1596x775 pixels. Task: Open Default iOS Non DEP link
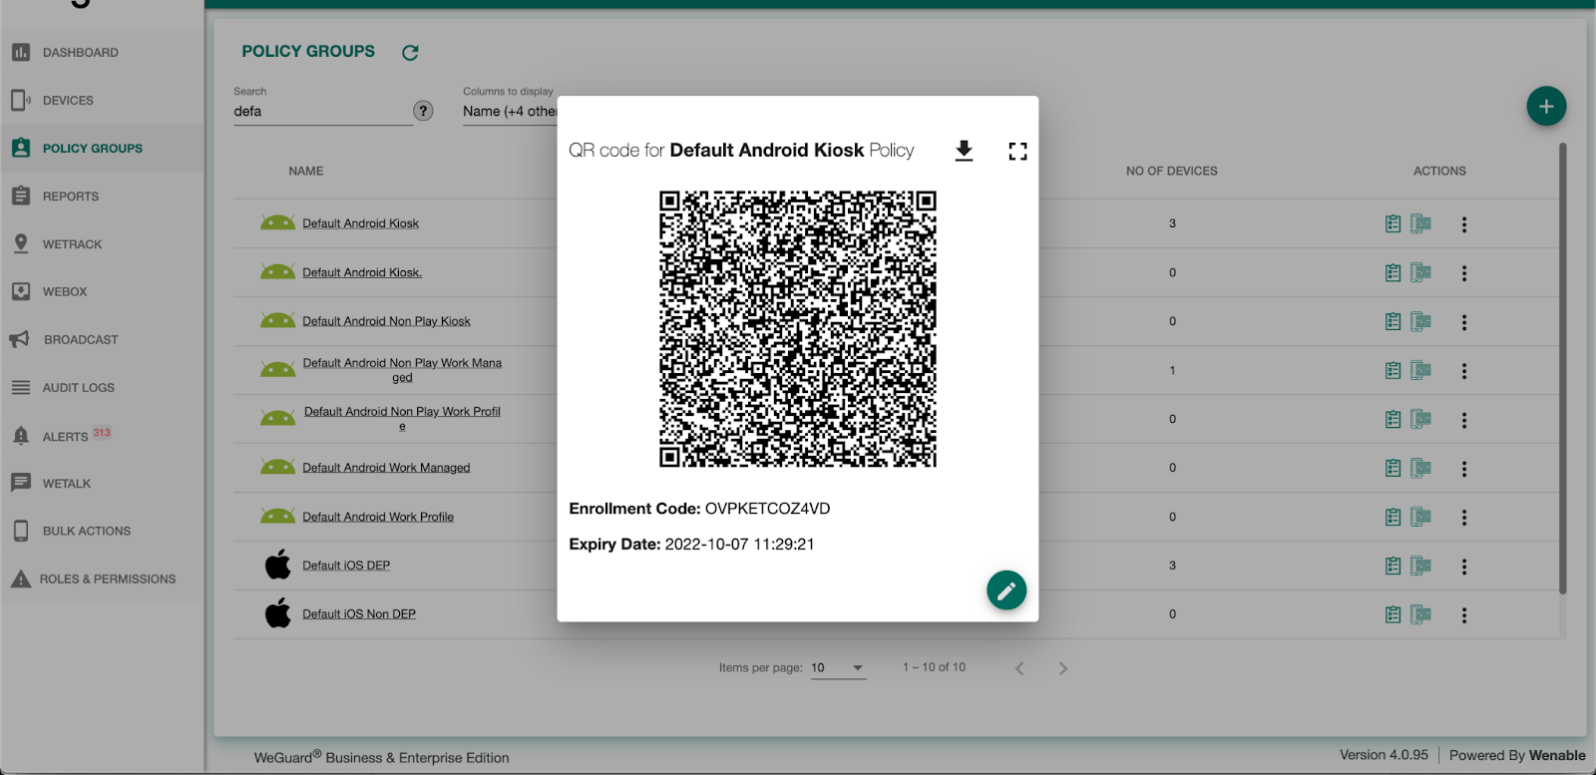pyautogui.click(x=359, y=614)
